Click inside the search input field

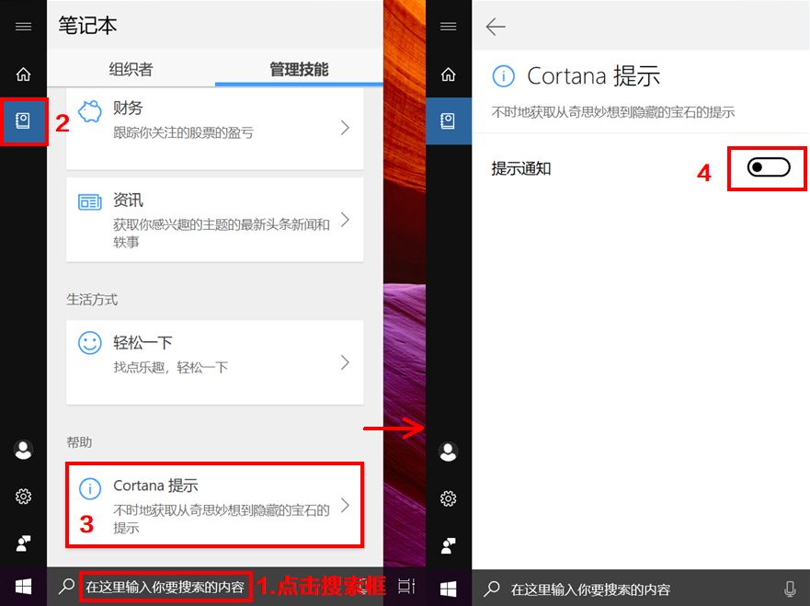coord(165,586)
